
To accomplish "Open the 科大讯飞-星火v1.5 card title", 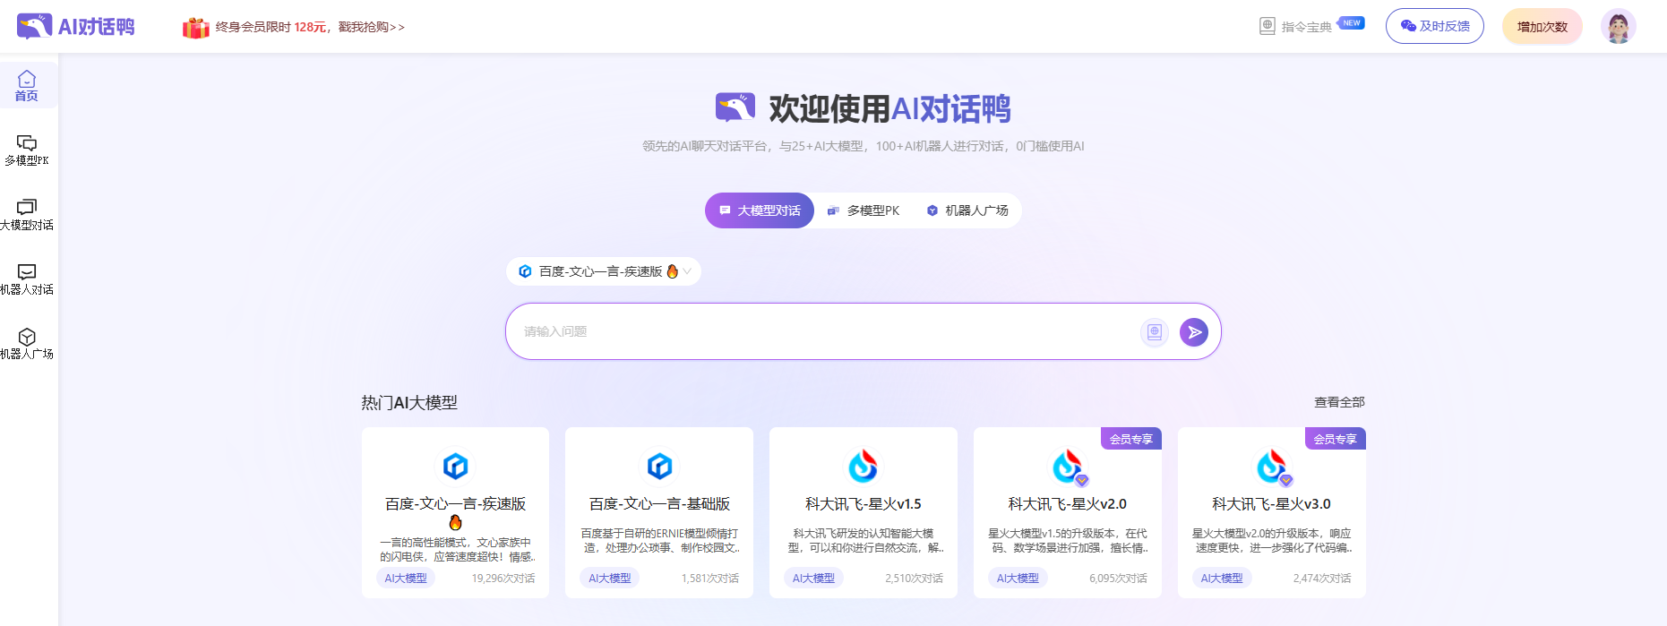I will 864,504.
